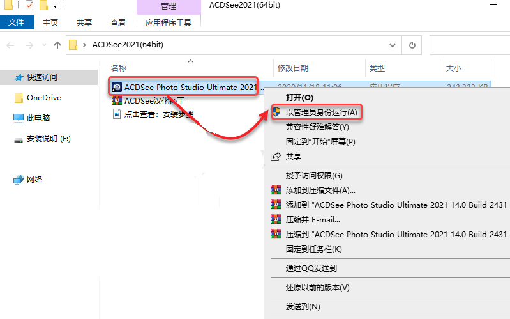The image size is (510, 319).
Task: Click the ACDSee汉化补丁 WinRAR icon
Action: pos(116,100)
